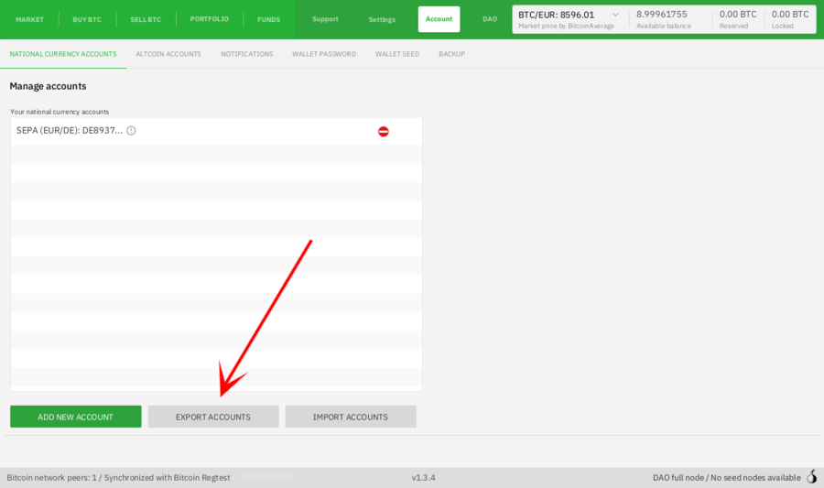The width and height of the screenshot is (824, 488).
Task: Open Settings from top navigation
Action: point(382,19)
